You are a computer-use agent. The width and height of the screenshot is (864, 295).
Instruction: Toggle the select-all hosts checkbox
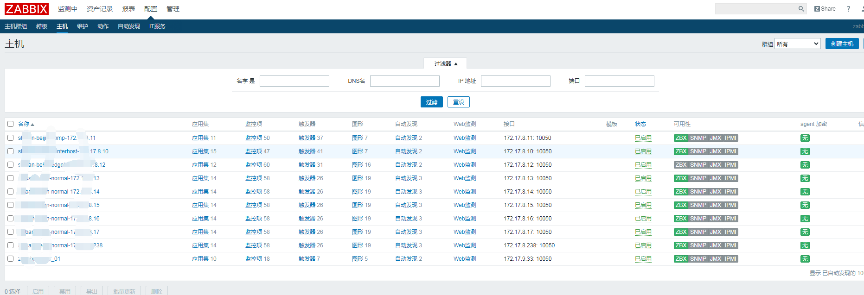pos(10,124)
